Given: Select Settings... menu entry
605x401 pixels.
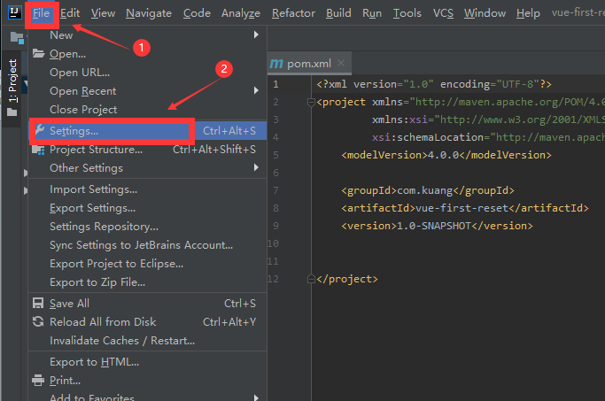Looking at the screenshot, I should pos(147,131).
